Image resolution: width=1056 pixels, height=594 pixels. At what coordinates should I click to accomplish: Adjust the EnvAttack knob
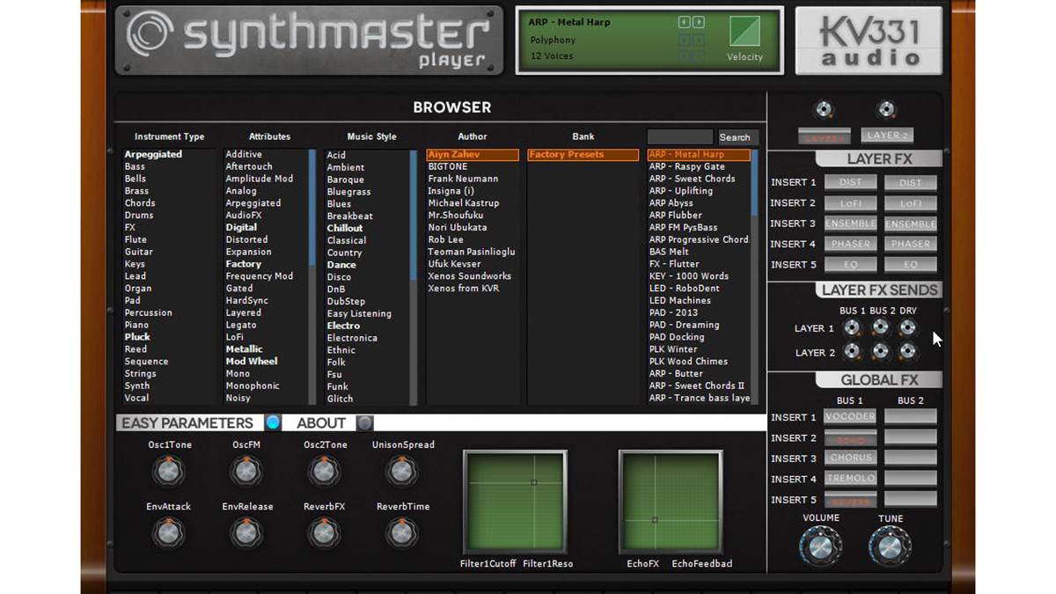point(169,533)
